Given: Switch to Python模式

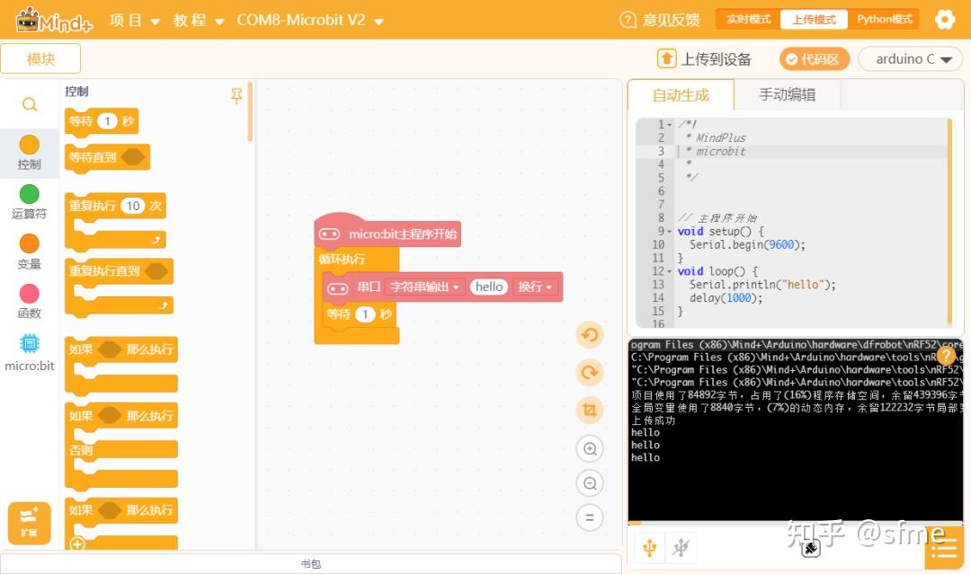Looking at the screenshot, I should [884, 18].
